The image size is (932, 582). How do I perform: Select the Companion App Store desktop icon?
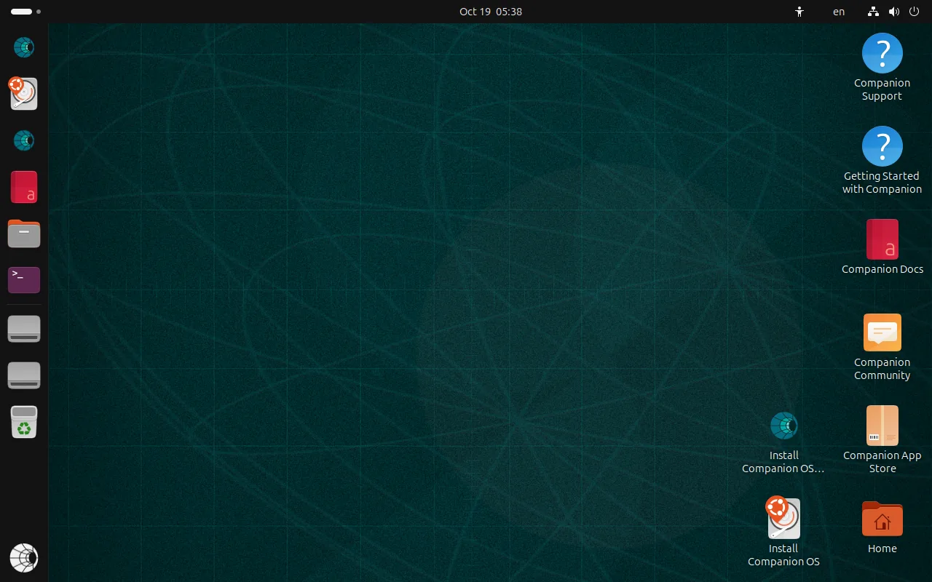click(x=882, y=439)
